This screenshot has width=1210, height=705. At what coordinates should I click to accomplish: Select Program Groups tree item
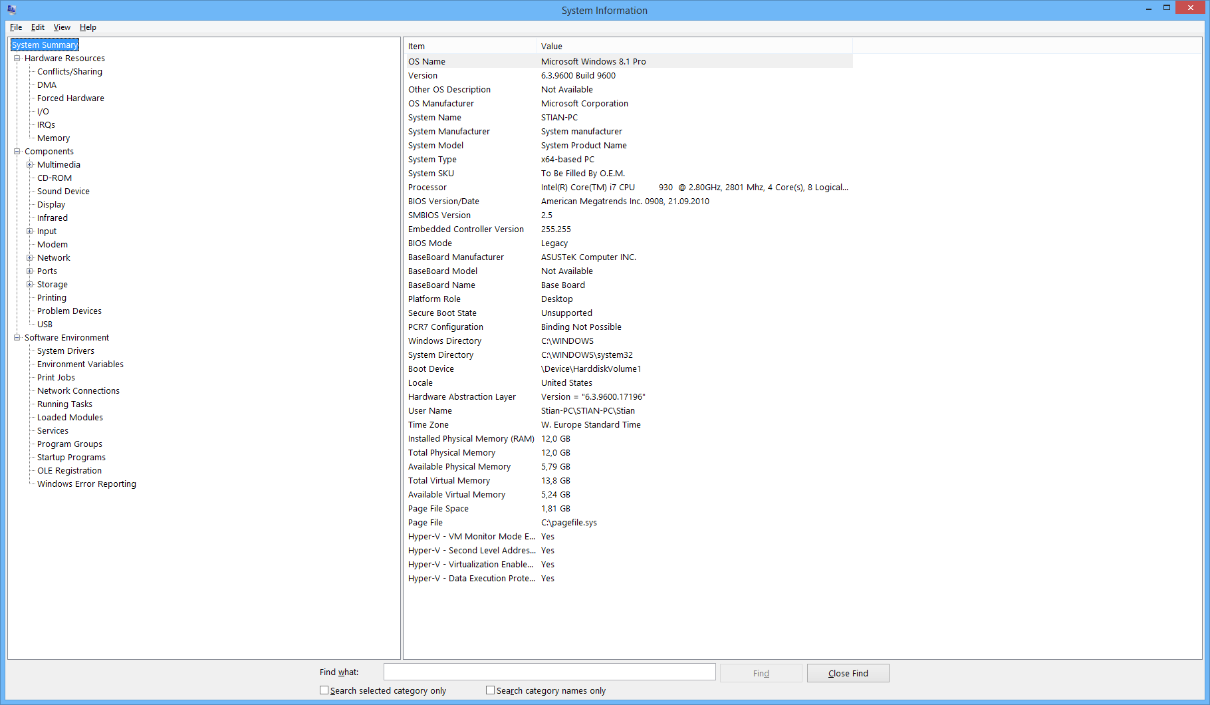tap(70, 444)
